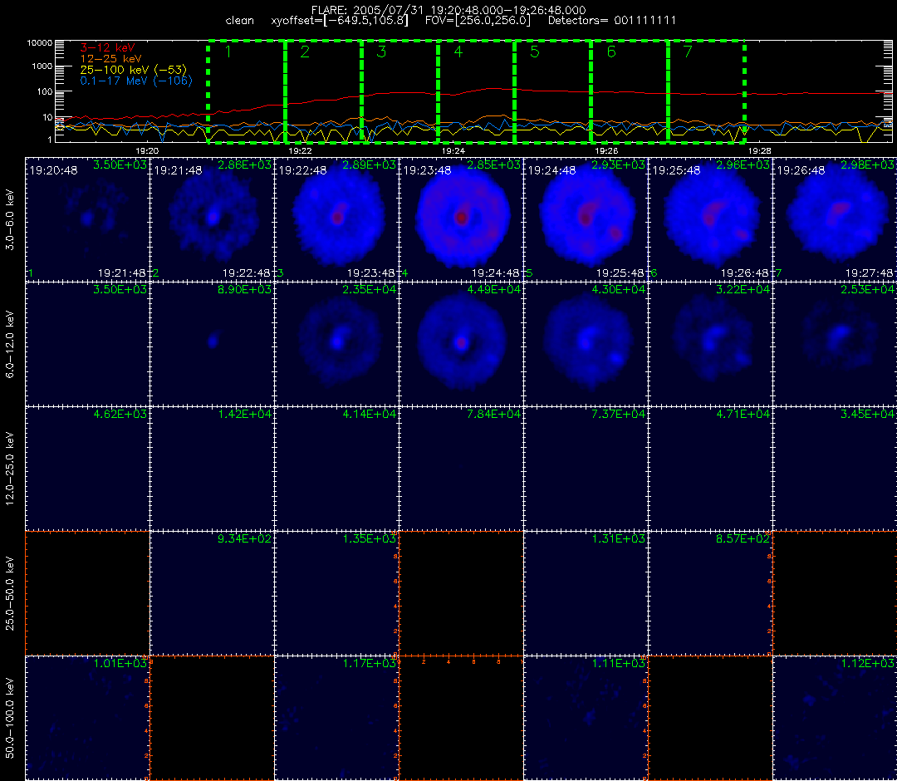Image resolution: width=897 pixels, height=781 pixels.
Task: Click the '6.0-12.0 keV' row label
Action: pyautogui.click(x=10, y=345)
